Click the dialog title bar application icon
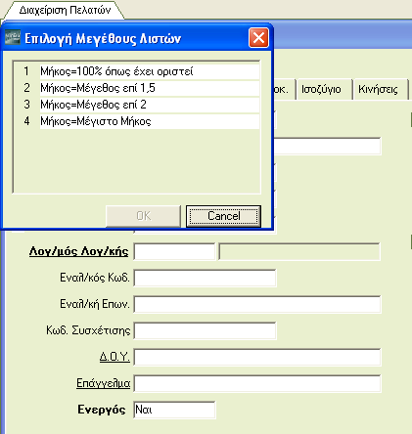 click(13, 38)
